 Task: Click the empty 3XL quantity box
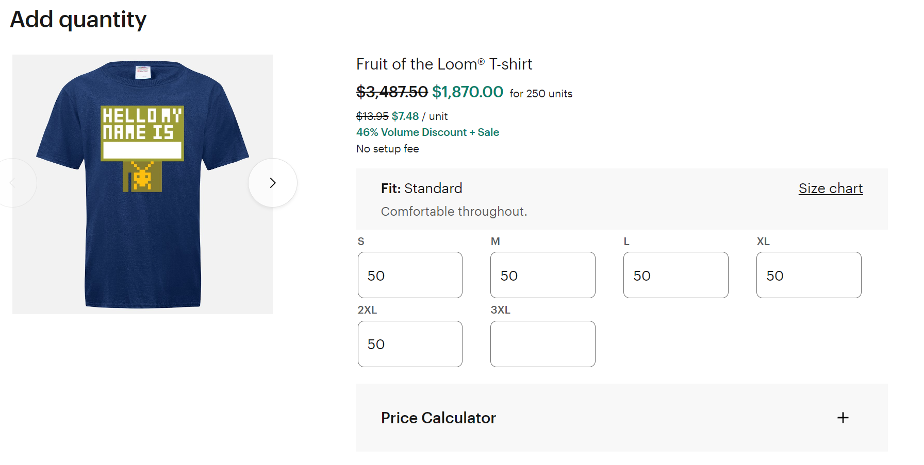[x=542, y=344]
